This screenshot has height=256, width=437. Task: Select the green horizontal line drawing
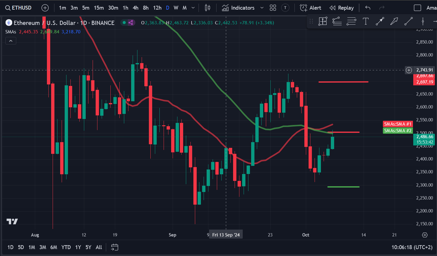point(343,187)
